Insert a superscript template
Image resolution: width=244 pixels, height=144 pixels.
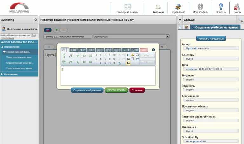[78, 56]
